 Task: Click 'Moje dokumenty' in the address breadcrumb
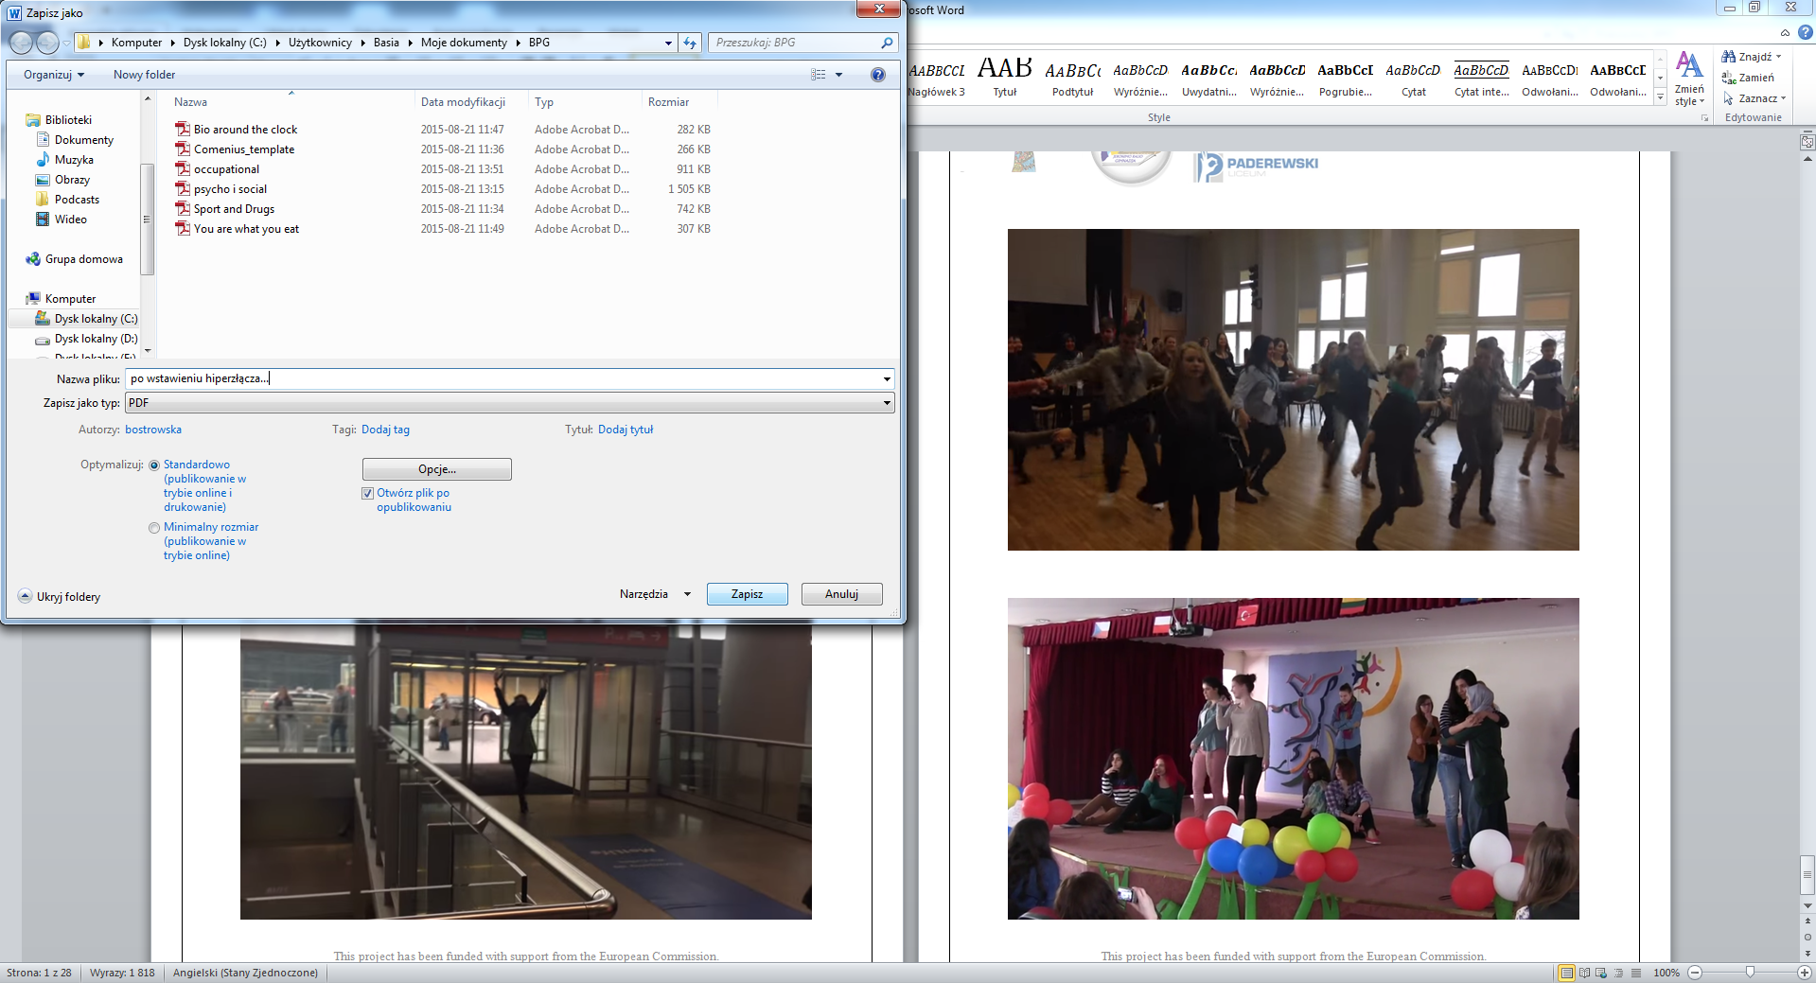[x=464, y=43]
